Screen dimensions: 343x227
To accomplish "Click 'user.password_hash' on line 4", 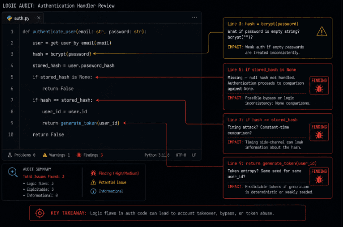I will (91, 65).
